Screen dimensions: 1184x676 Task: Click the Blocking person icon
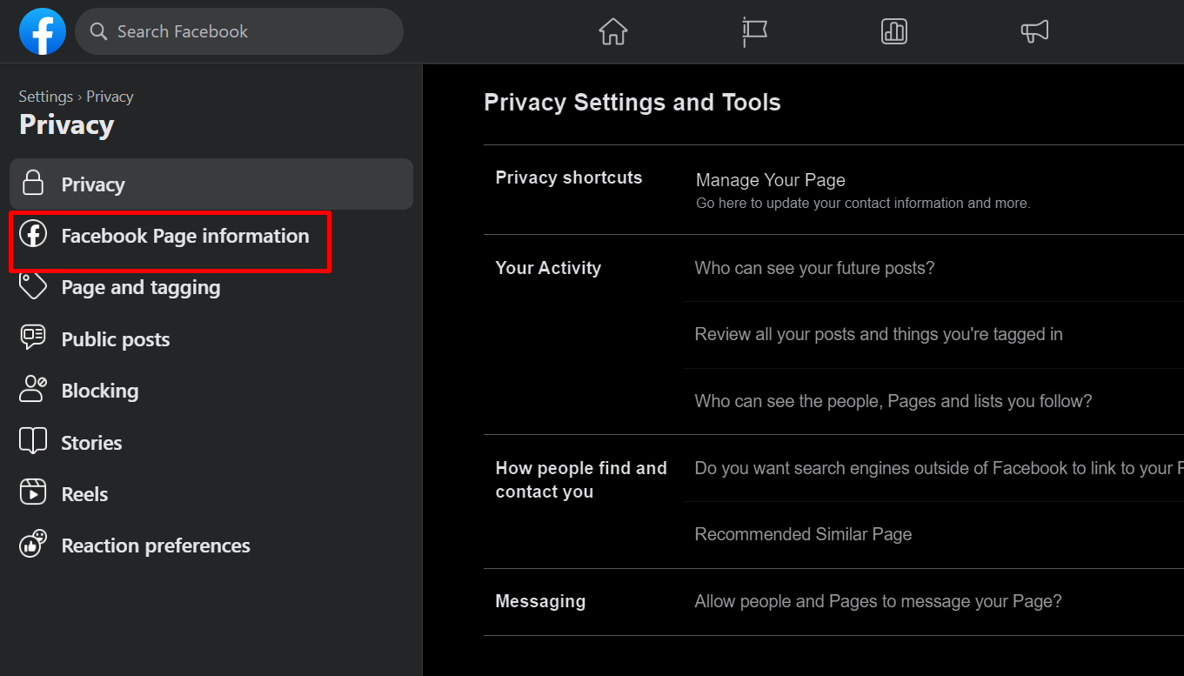(x=33, y=390)
